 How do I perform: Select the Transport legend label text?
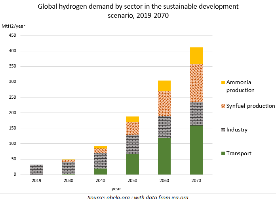tap(239, 153)
